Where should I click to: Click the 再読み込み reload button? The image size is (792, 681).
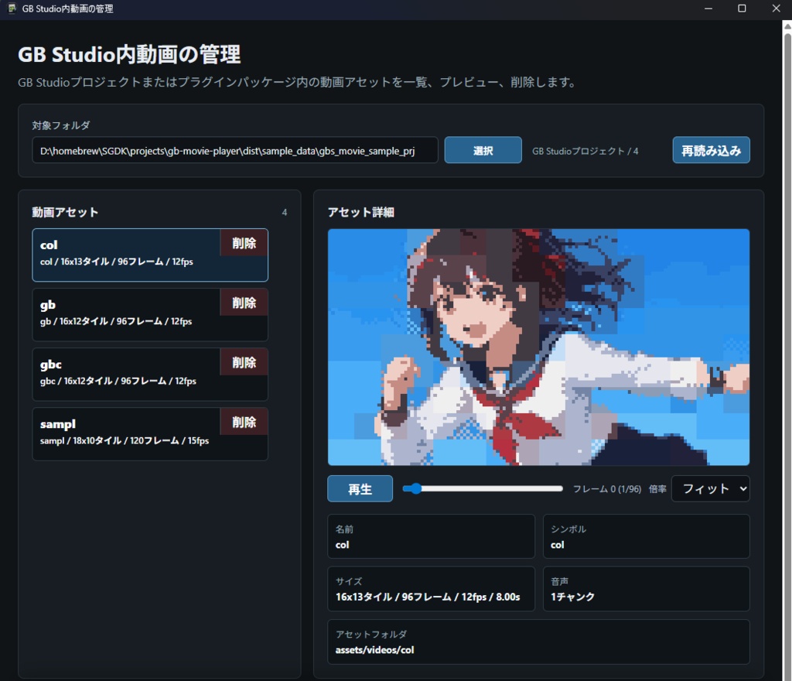click(712, 150)
